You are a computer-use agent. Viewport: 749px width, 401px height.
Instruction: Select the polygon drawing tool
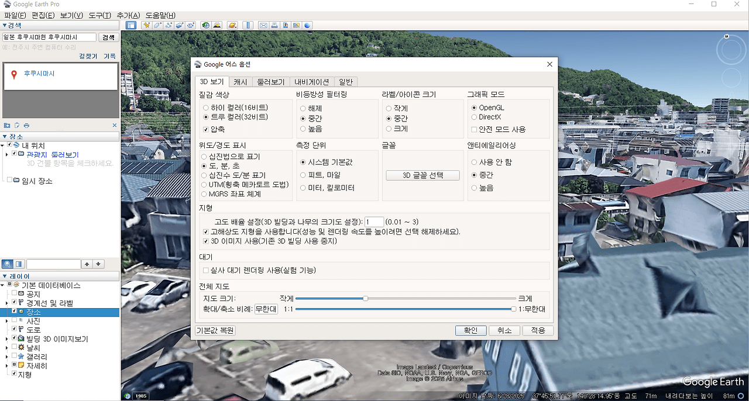pyautogui.click(x=157, y=25)
